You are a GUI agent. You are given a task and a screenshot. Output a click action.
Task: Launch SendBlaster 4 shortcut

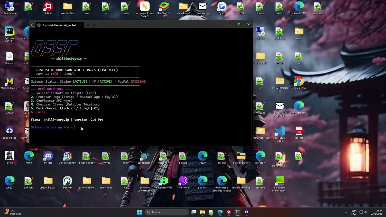pyautogui.click(x=145, y=158)
